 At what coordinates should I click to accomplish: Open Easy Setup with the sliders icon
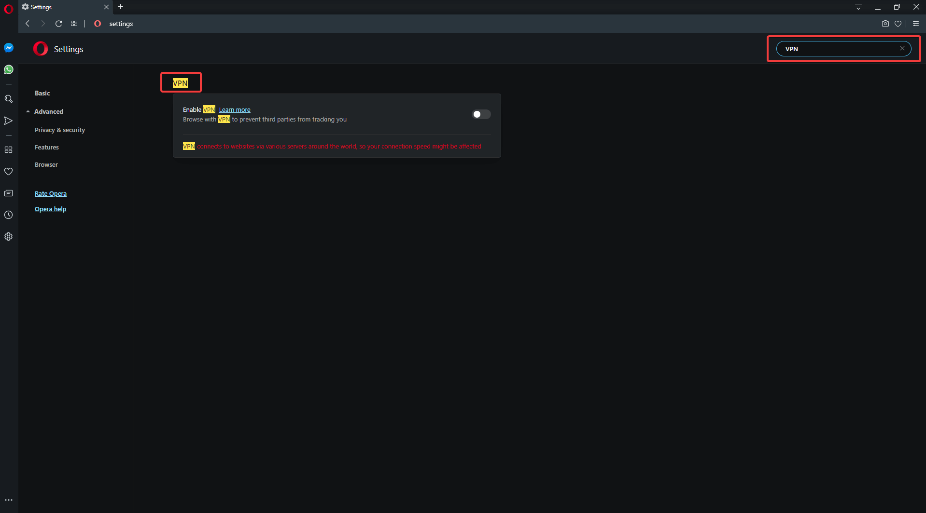916,23
